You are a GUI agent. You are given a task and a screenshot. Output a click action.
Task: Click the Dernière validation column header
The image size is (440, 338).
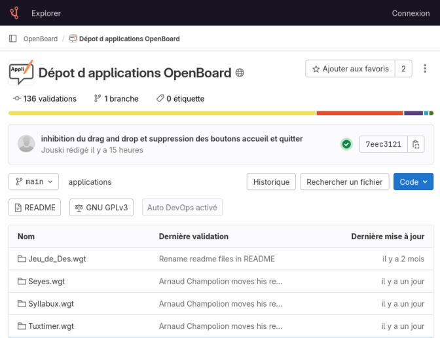click(x=194, y=236)
